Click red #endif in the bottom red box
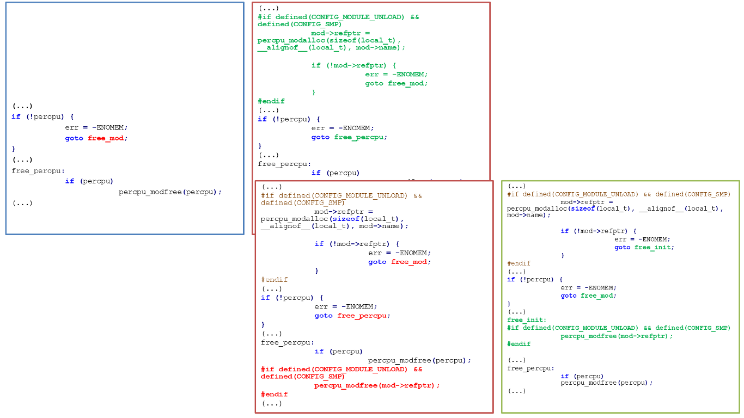 point(274,394)
